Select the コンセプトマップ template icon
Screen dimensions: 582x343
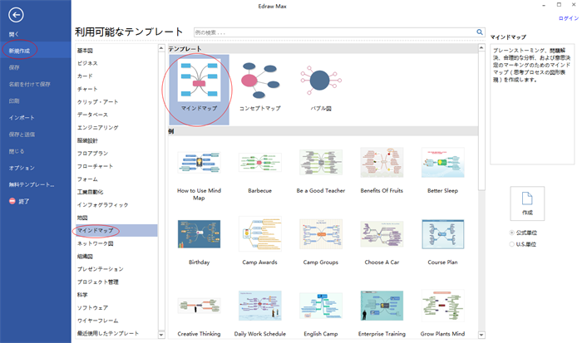pyautogui.click(x=259, y=81)
